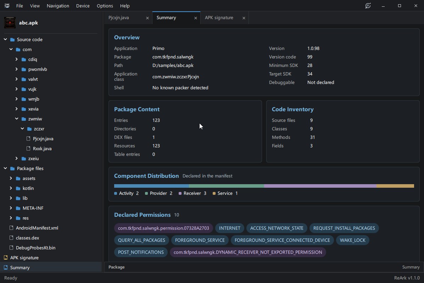The width and height of the screenshot is (424, 283).
Task: Open the Navigation menu
Action: coord(58,6)
